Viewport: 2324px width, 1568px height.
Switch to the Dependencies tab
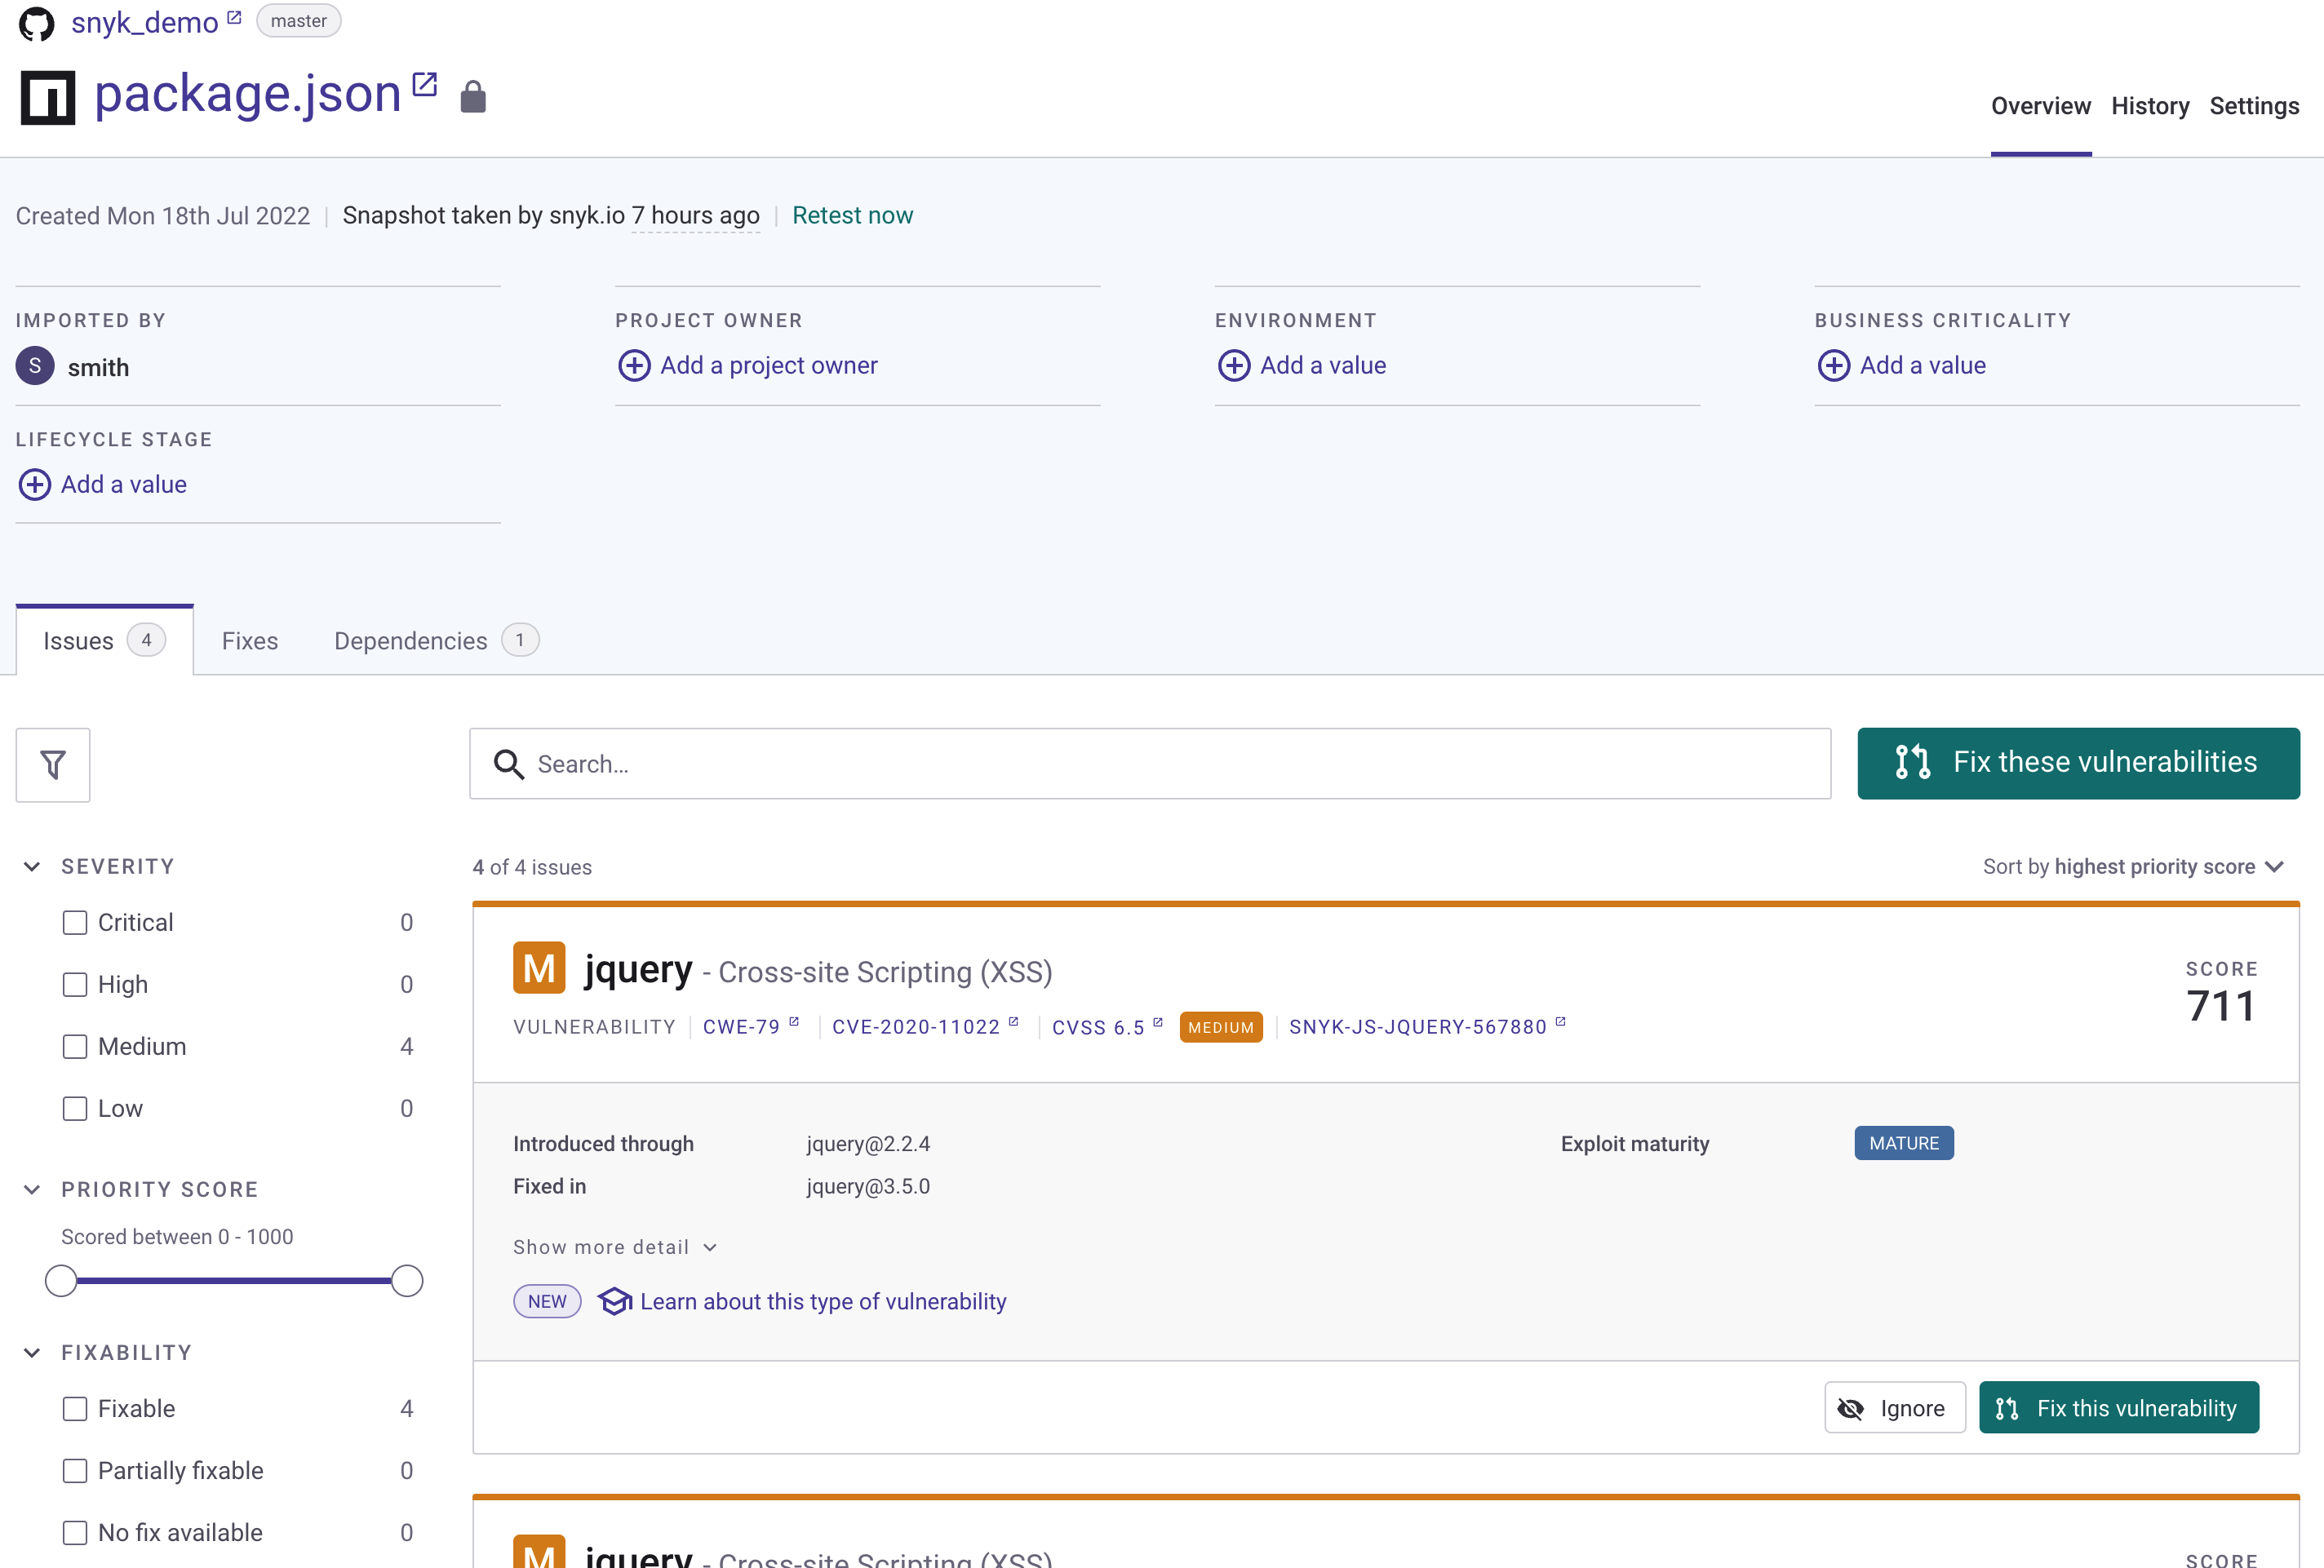click(435, 641)
